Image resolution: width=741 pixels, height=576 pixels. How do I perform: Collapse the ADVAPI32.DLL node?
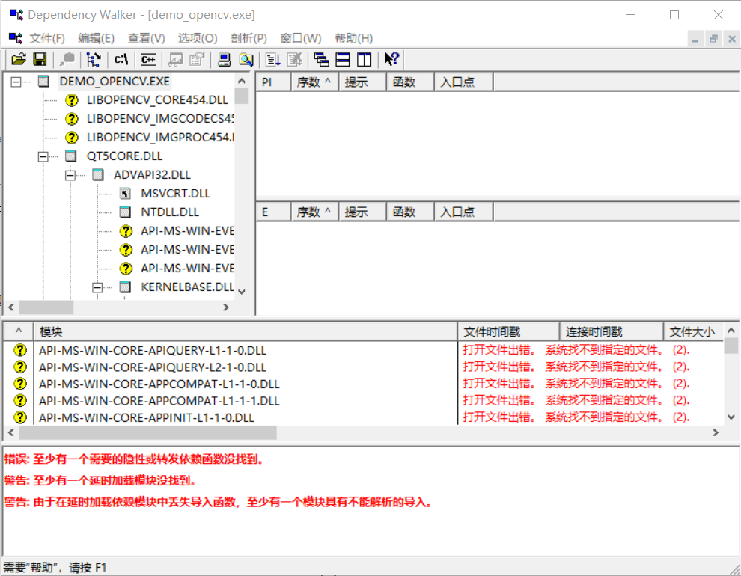70,174
